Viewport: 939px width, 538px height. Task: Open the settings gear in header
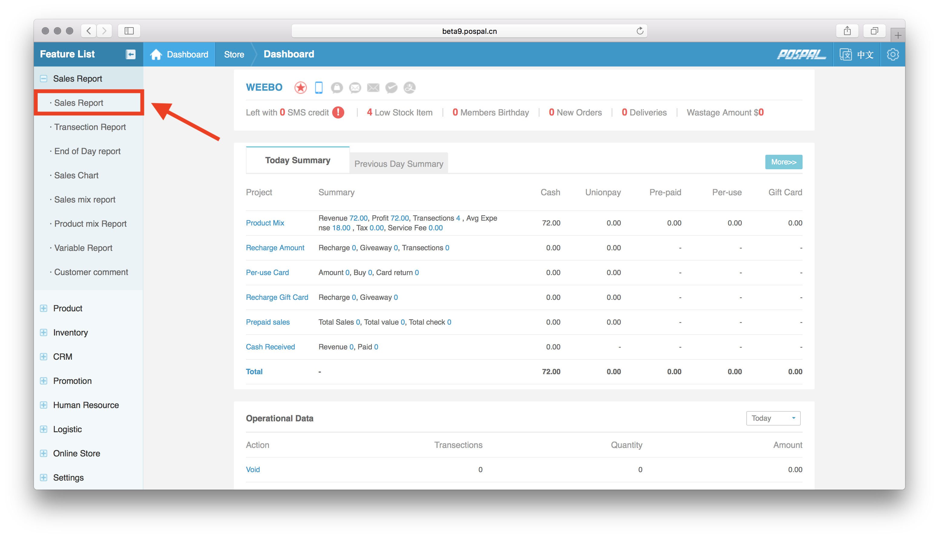point(892,54)
